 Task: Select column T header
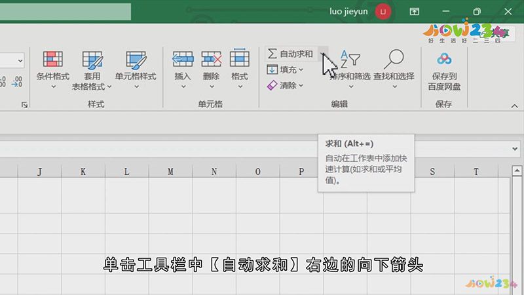[476, 172]
